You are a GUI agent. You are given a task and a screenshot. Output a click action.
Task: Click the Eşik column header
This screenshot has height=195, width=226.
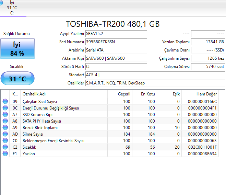click(169, 94)
